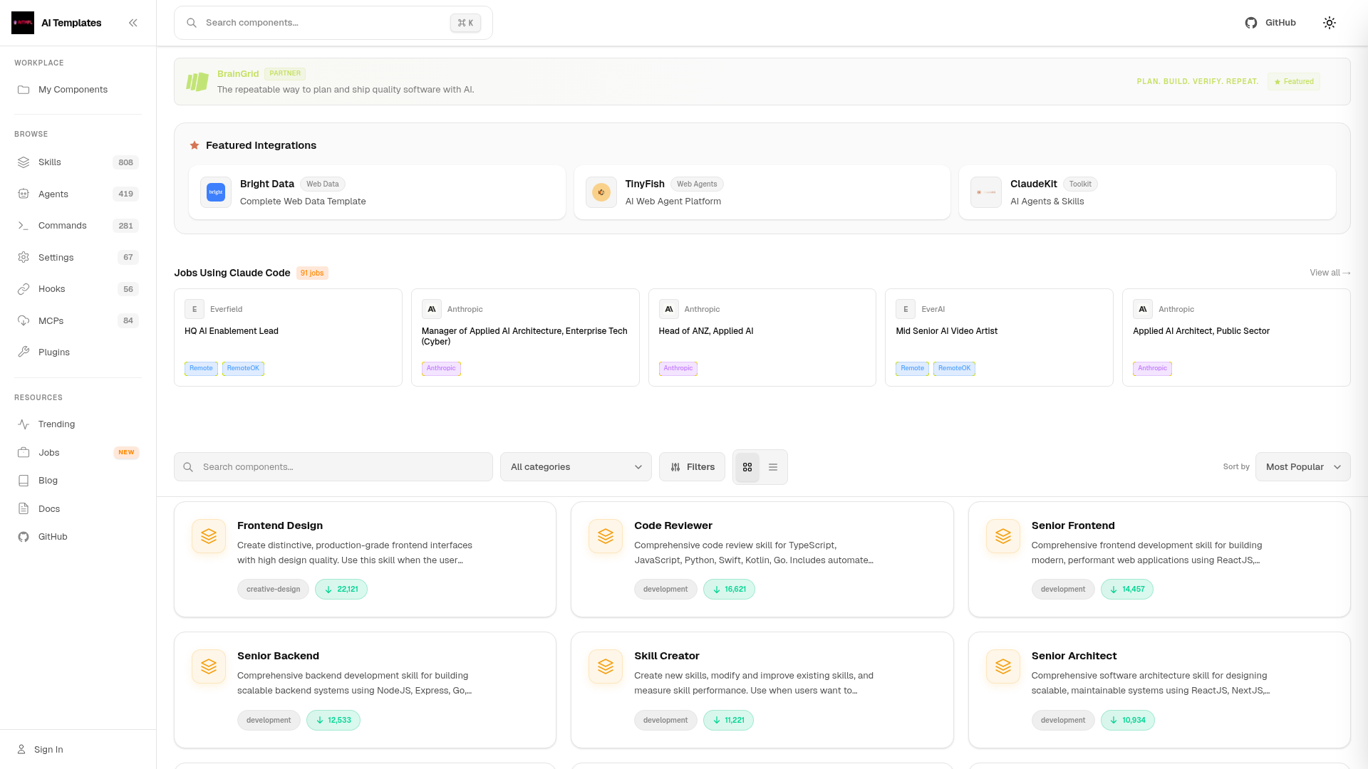Click the AI Templates logo icon
Image resolution: width=1368 pixels, height=769 pixels.
pyautogui.click(x=23, y=23)
